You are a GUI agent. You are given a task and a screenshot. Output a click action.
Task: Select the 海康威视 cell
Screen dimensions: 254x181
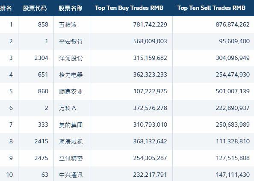tap(71, 142)
